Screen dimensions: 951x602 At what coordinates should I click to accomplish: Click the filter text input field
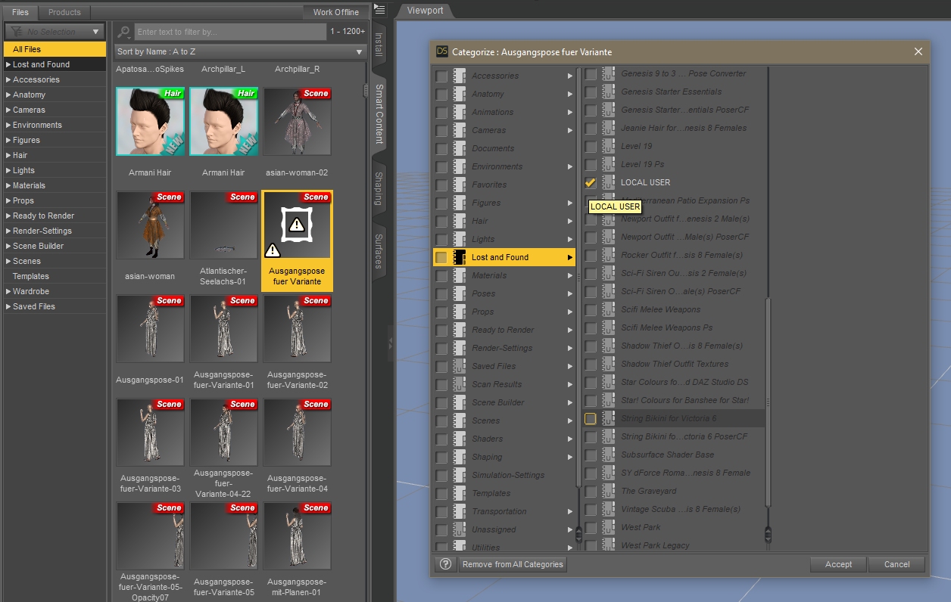(230, 32)
